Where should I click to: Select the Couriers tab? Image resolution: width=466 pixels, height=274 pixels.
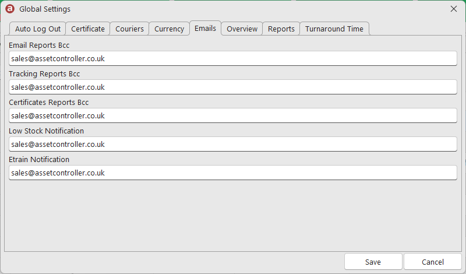coord(129,29)
